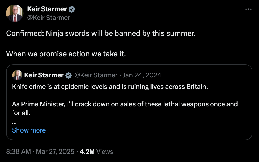Click the quoted tweet's small profile picture

16,75
